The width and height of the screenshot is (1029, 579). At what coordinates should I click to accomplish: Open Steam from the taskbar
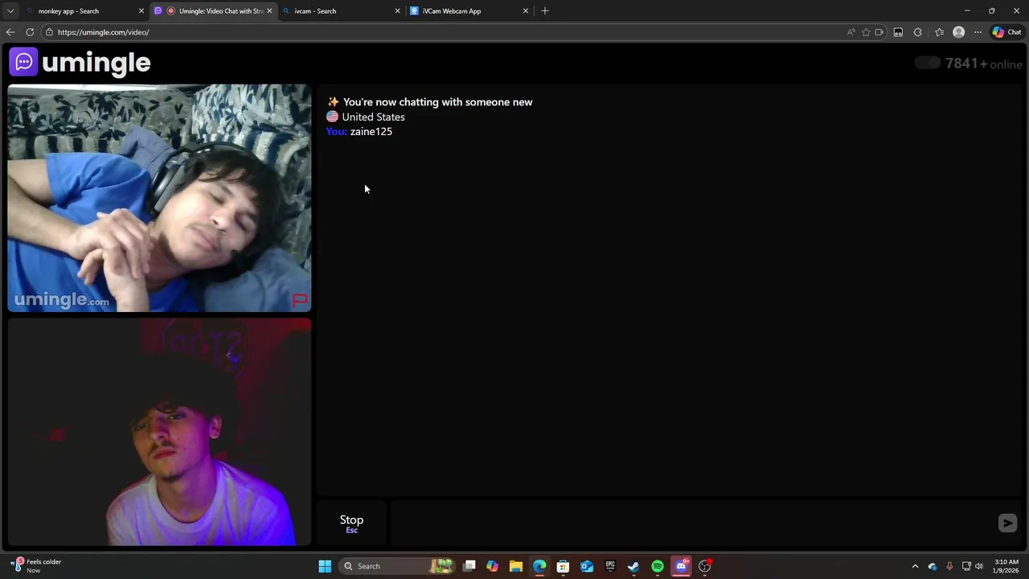[633, 566]
